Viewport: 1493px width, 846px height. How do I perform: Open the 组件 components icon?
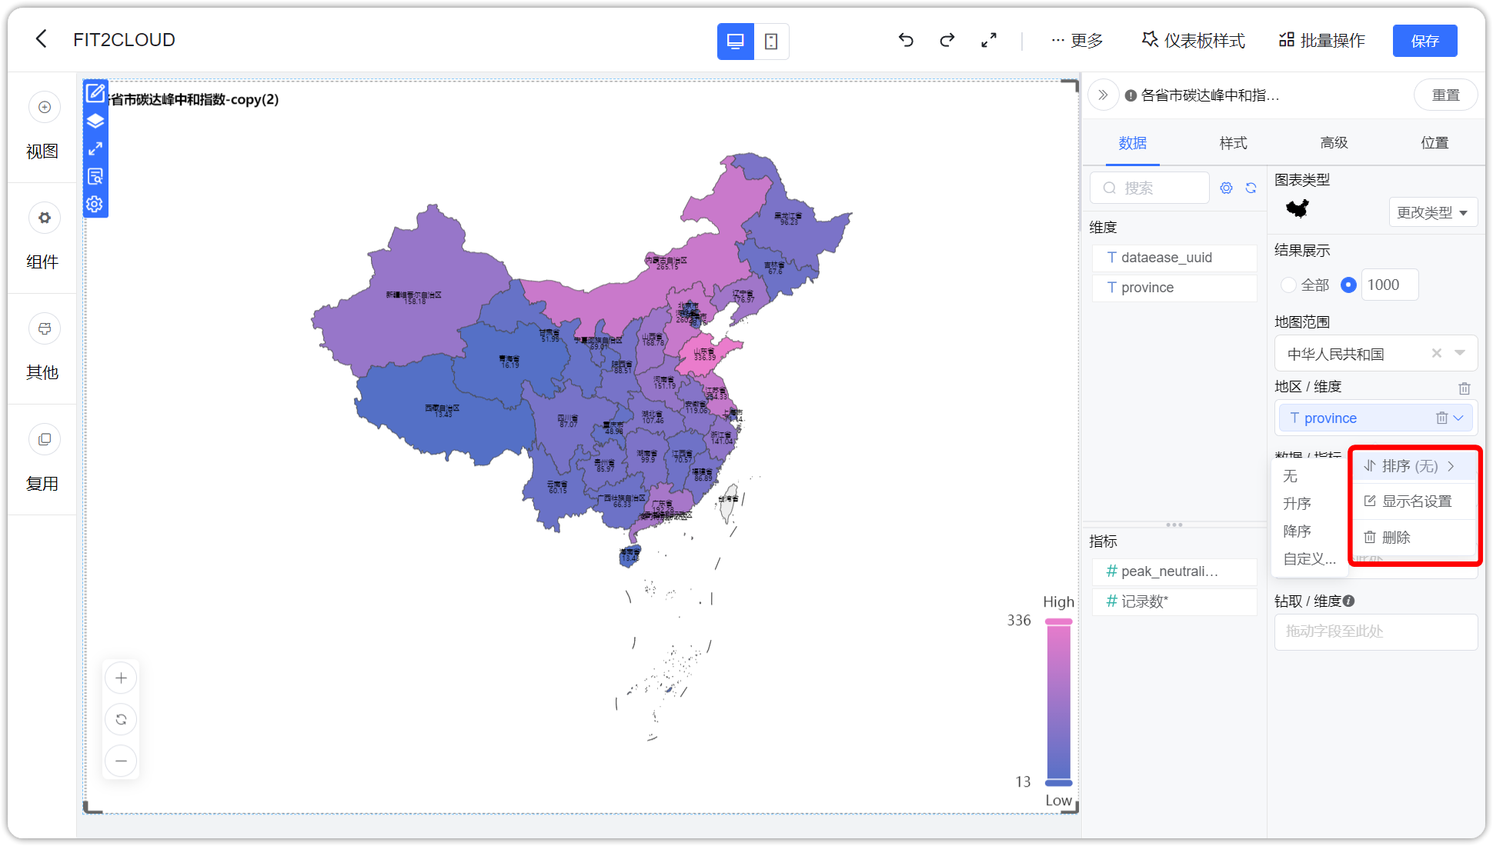tap(45, 218)
